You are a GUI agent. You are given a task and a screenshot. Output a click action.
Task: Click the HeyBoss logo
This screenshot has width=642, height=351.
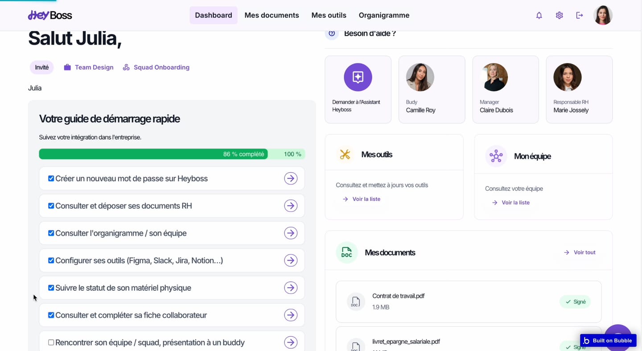pos(50,15)
